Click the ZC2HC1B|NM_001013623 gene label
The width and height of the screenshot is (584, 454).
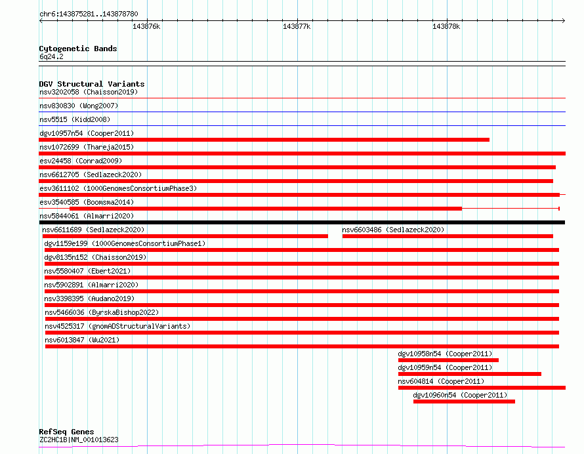tap(79, 440)
